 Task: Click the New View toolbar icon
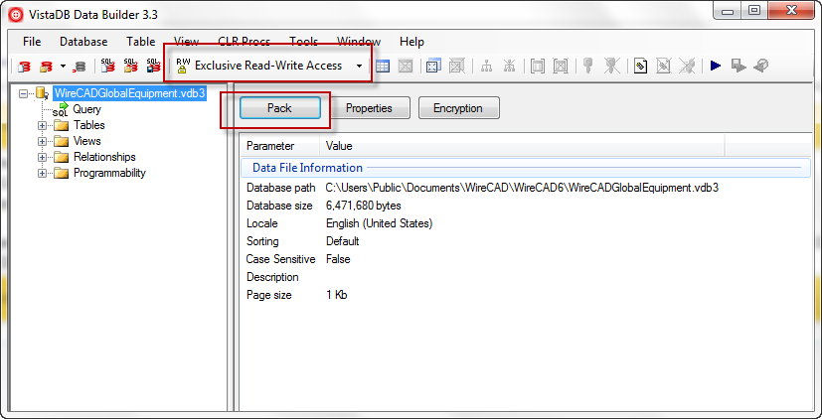pos(433,66)
